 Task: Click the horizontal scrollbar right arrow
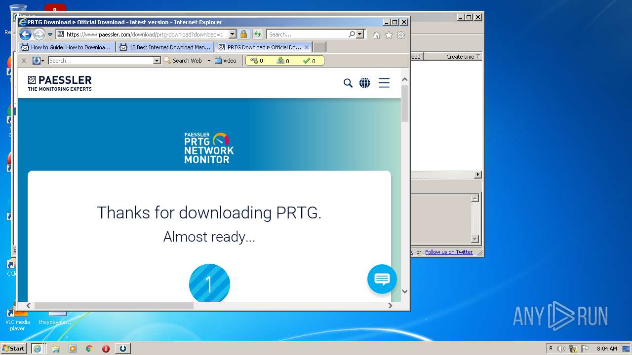click(390, 306)
